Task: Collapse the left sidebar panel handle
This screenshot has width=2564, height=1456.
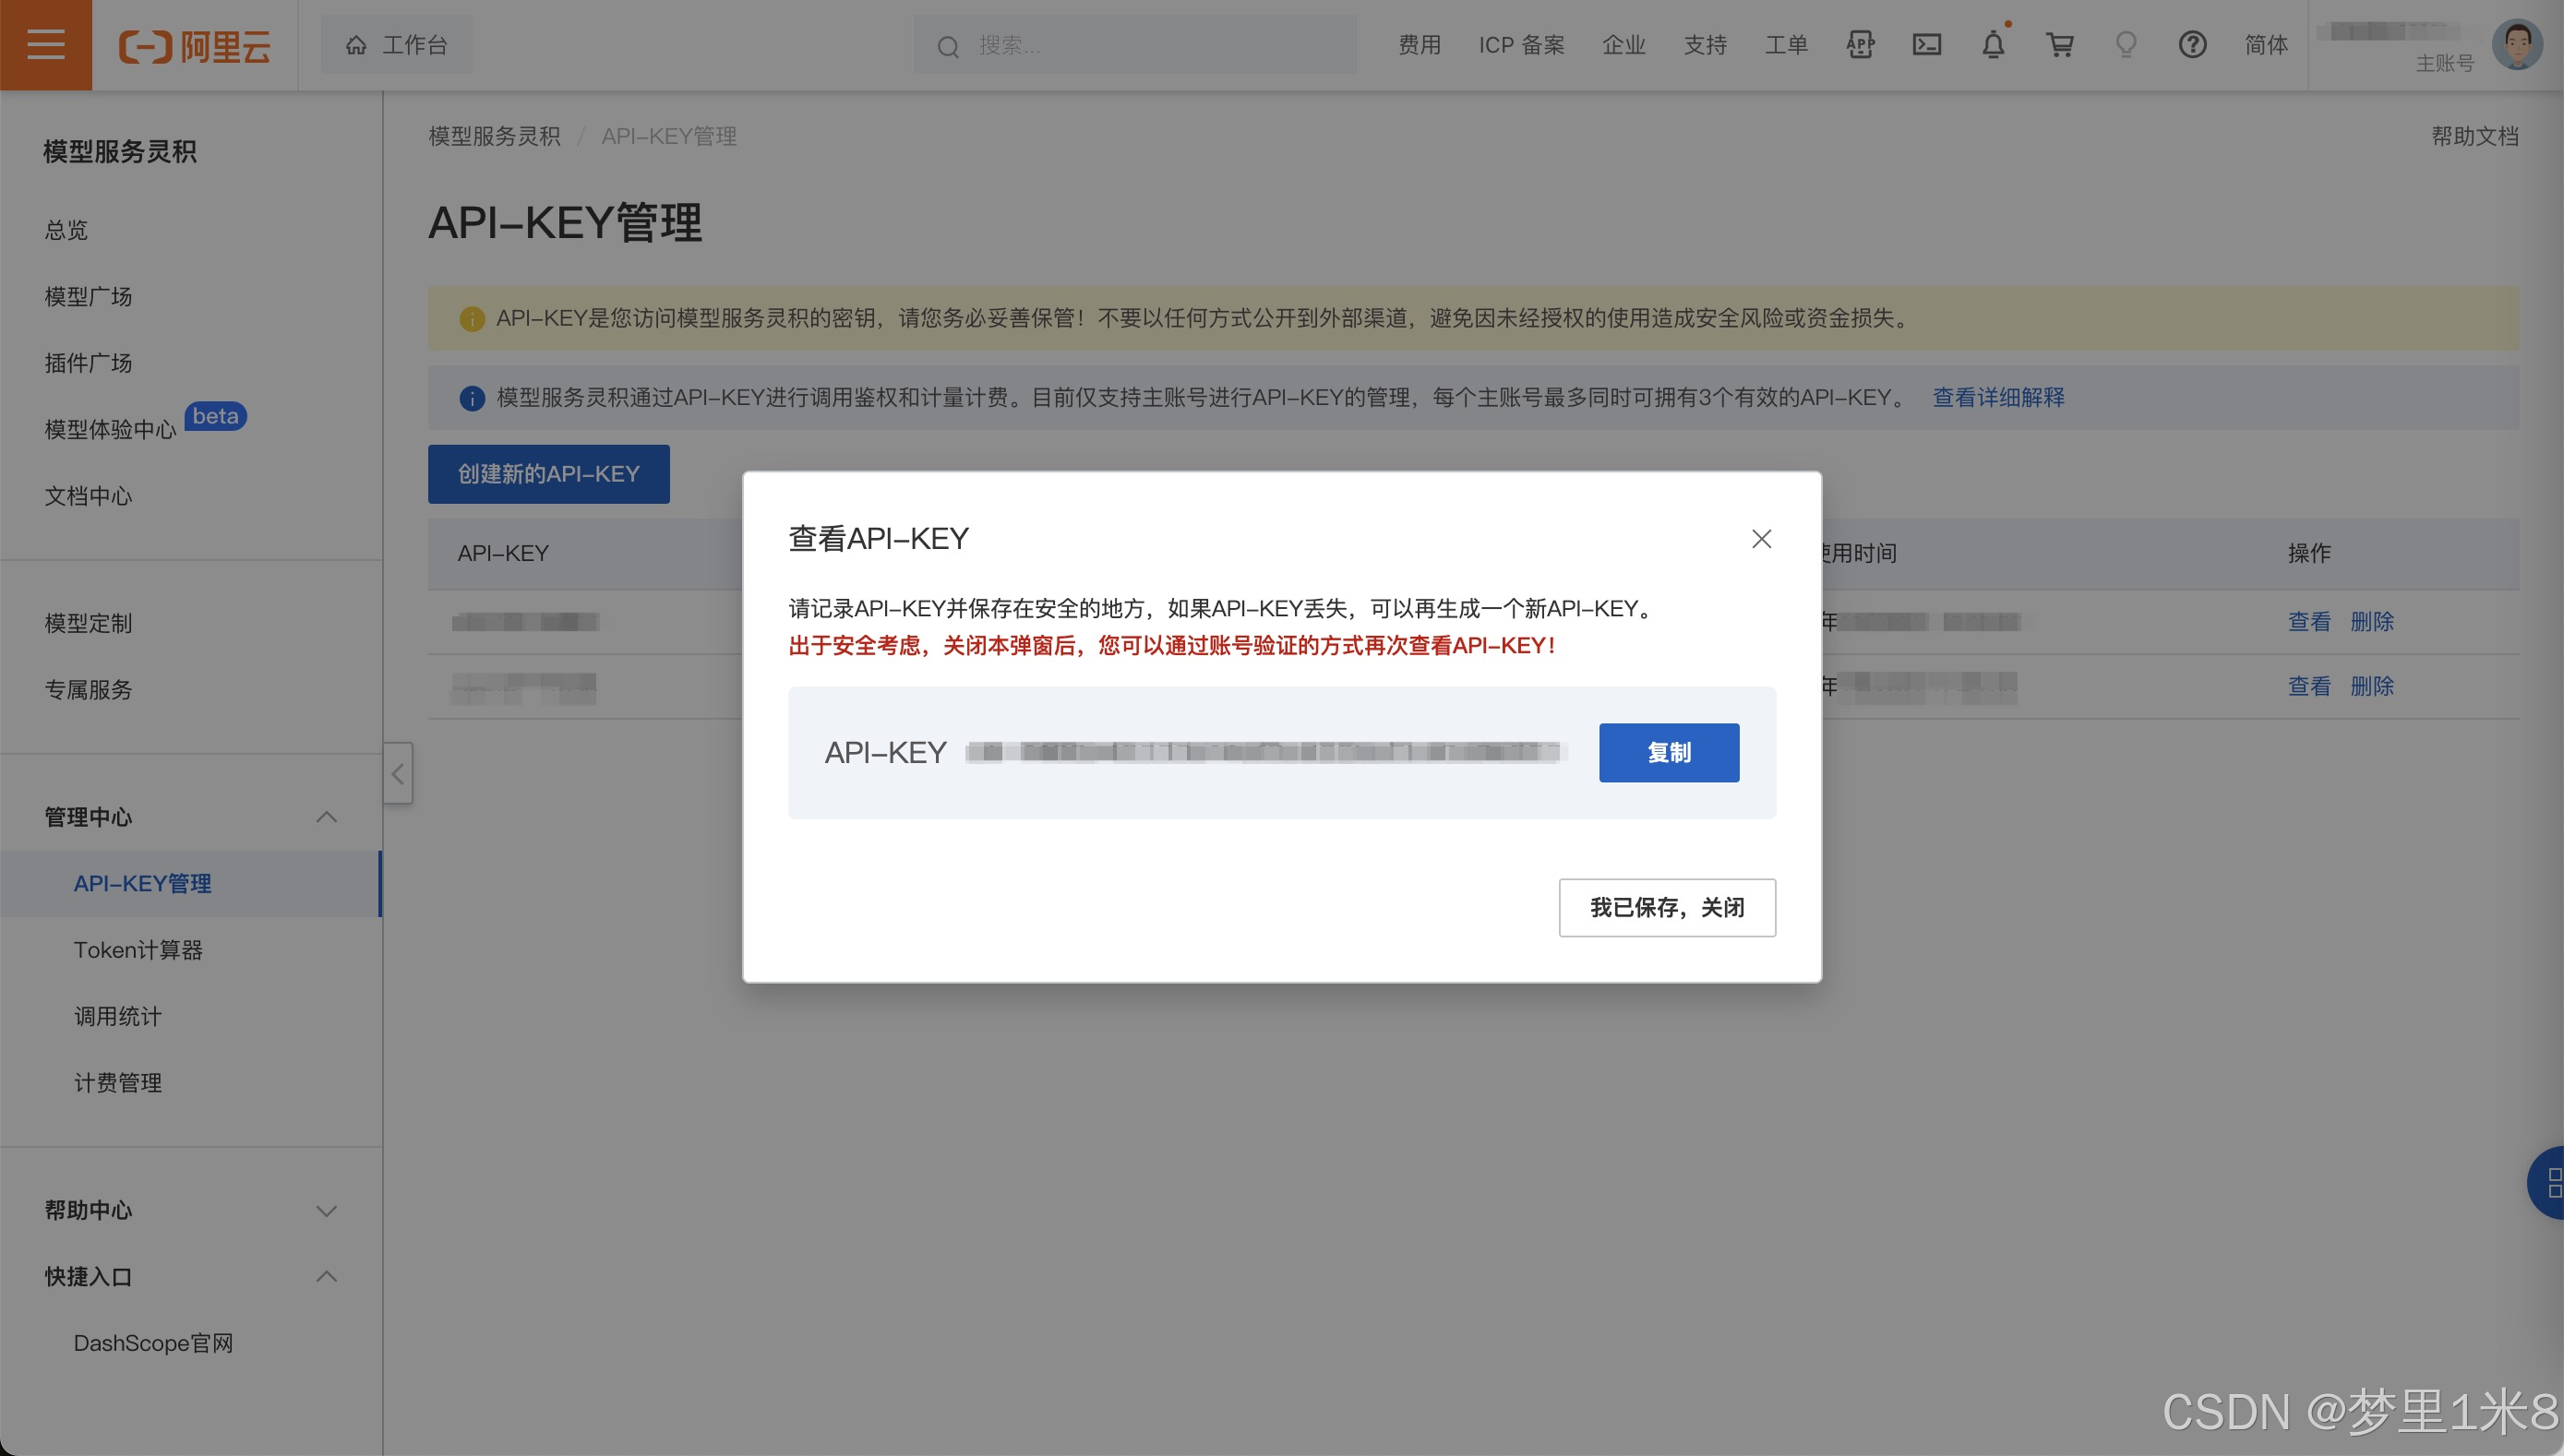Action: [398, 773]
